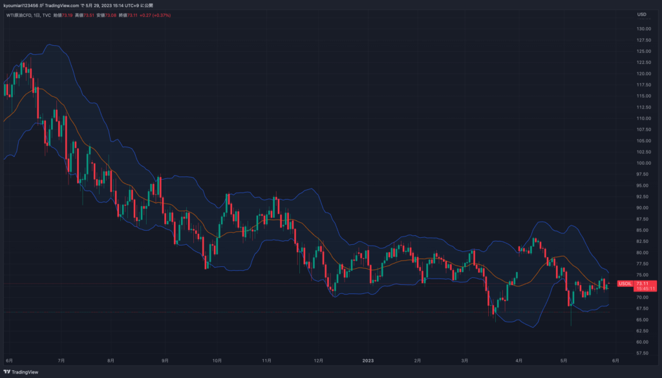Click the 65.00 price axis label
The width and height of the screenshot is (662, 378).
tap(643, 319)
